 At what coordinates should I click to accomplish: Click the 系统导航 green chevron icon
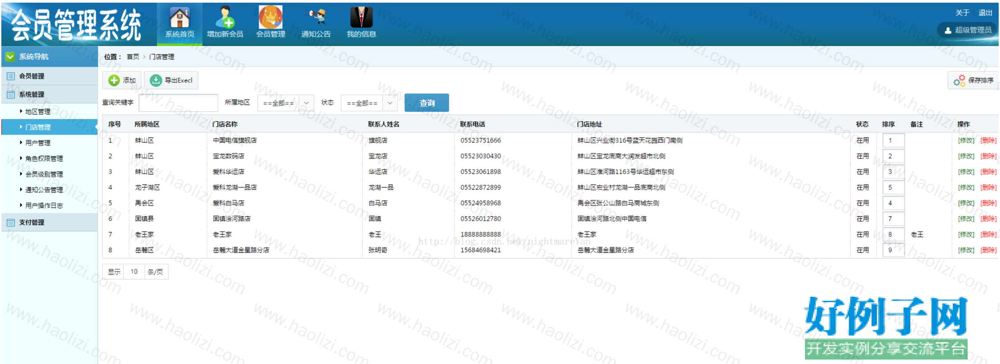coord(10,57)
